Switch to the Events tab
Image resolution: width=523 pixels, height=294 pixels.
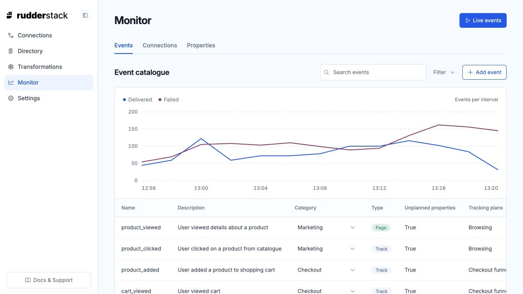(x=123, y=45)
